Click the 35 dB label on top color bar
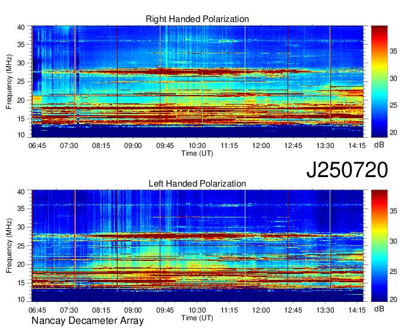The width and height of the screenshot is (404, 328). (x=393, y=51)
